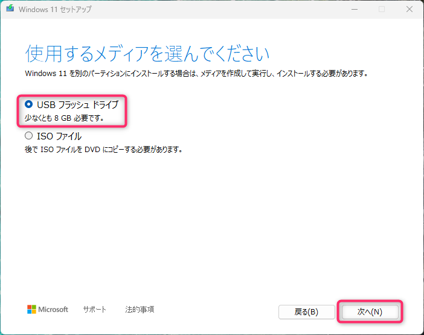Click the 次へ(N) button
This screenshot has width=424, height=335.
(370, 312)
